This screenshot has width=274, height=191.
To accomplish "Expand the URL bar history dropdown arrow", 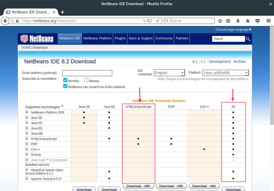I will [x=144, y=21].
